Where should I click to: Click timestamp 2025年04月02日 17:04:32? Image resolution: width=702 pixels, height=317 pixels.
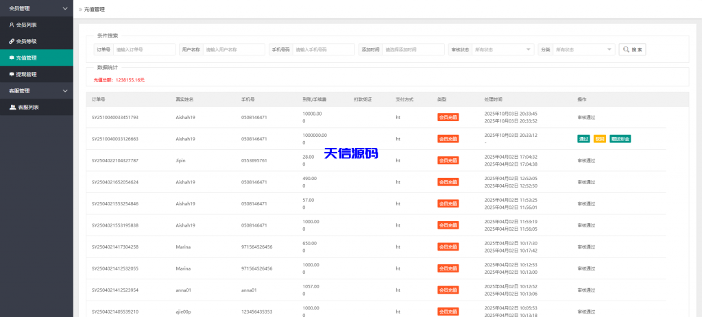(x=511, y=157)
